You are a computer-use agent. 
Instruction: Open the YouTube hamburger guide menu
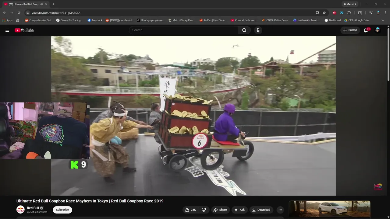click(7, 30)
